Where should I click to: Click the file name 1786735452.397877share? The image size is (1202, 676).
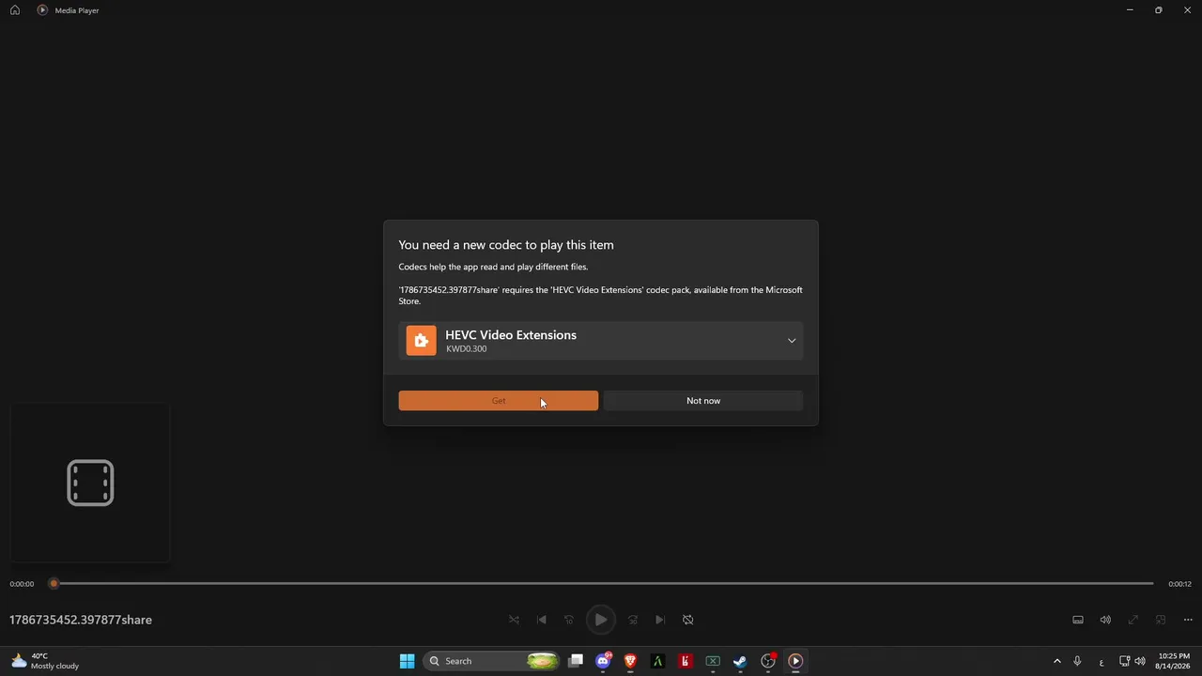(x=81, y=620)
